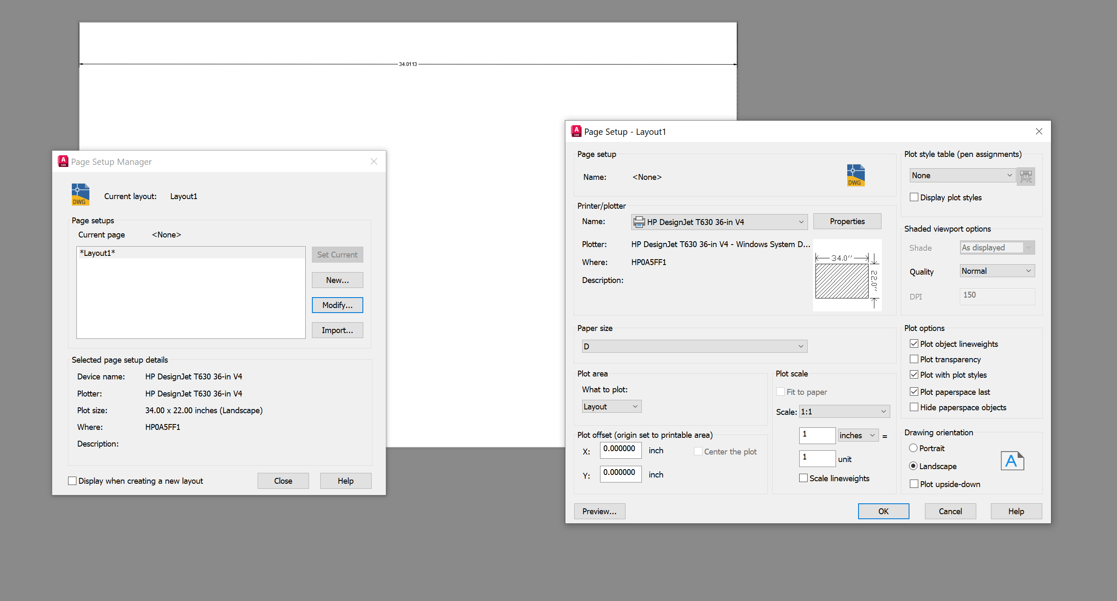Select the Portrait orientation radio button
Viewport: 1117px width, 601px height.
tap(913, 448)
